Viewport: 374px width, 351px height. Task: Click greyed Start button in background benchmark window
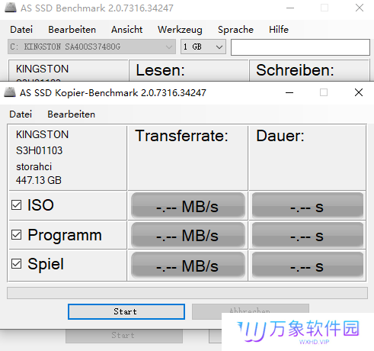click(x=124, y=336)
